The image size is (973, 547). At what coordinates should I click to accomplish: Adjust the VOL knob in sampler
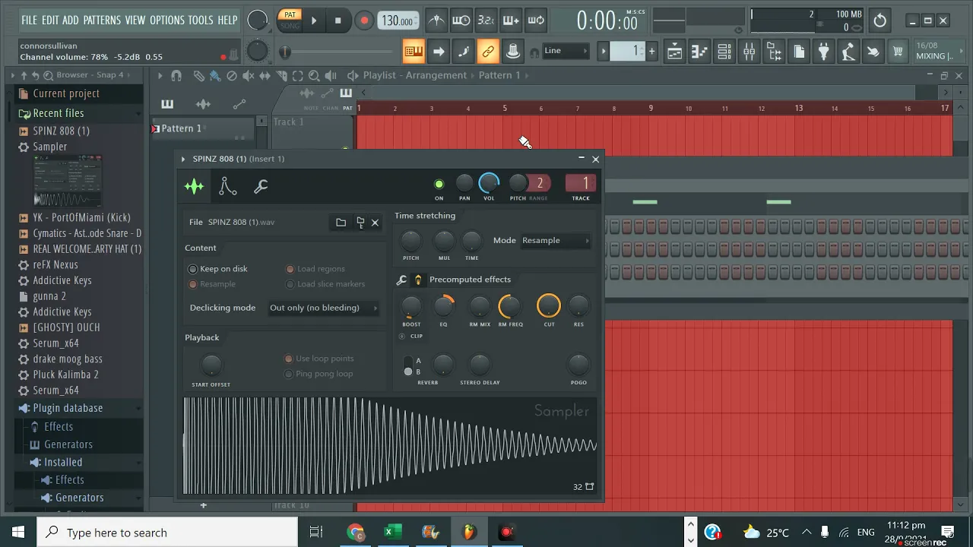tap(489, 183)
